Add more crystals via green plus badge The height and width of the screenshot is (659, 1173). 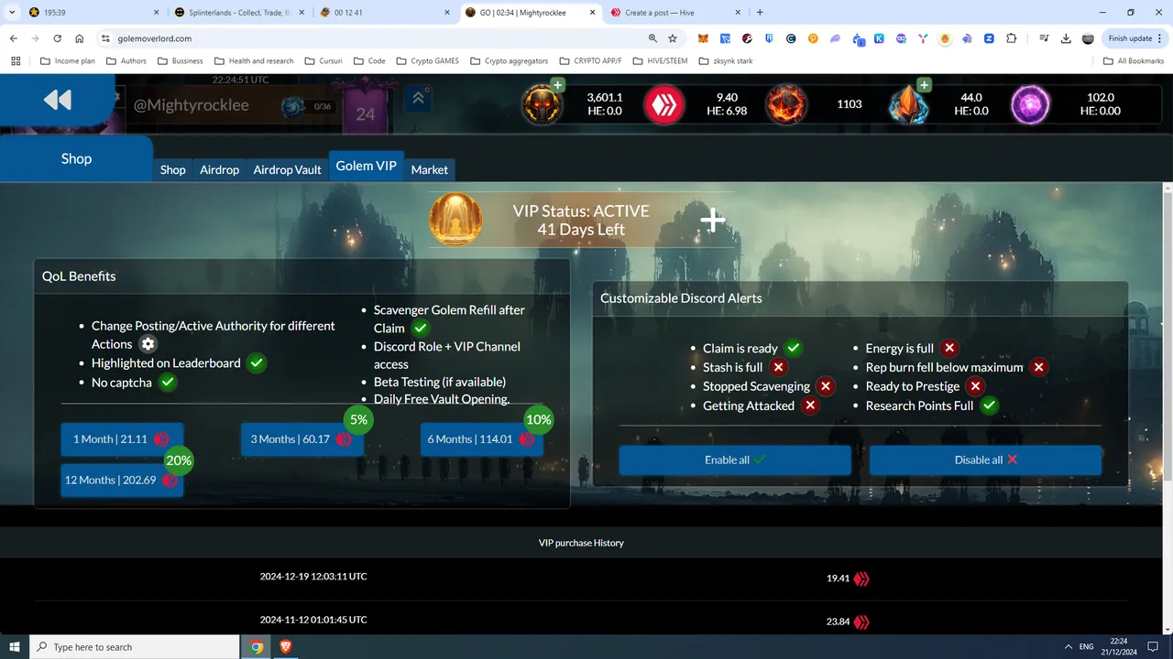point(924,85)
